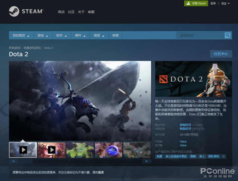Click the 社区中心 button
238x181 pixels.
[x=221, y=54]
